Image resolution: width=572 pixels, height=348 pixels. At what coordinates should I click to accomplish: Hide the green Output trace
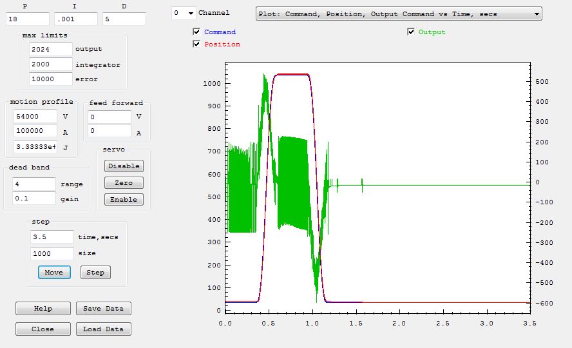click(411, 32)
